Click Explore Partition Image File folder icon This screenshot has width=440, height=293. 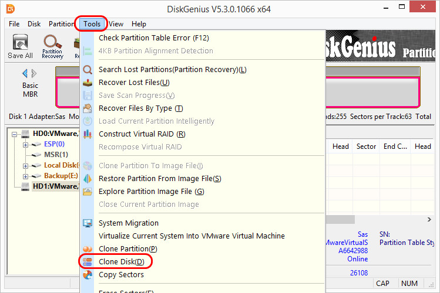click(x=88, y=192)
